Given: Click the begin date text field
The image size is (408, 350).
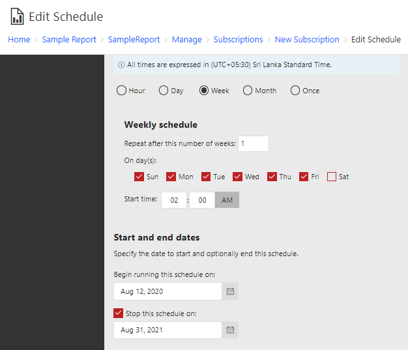Looking at the screenshot, I should click(168, 291).
